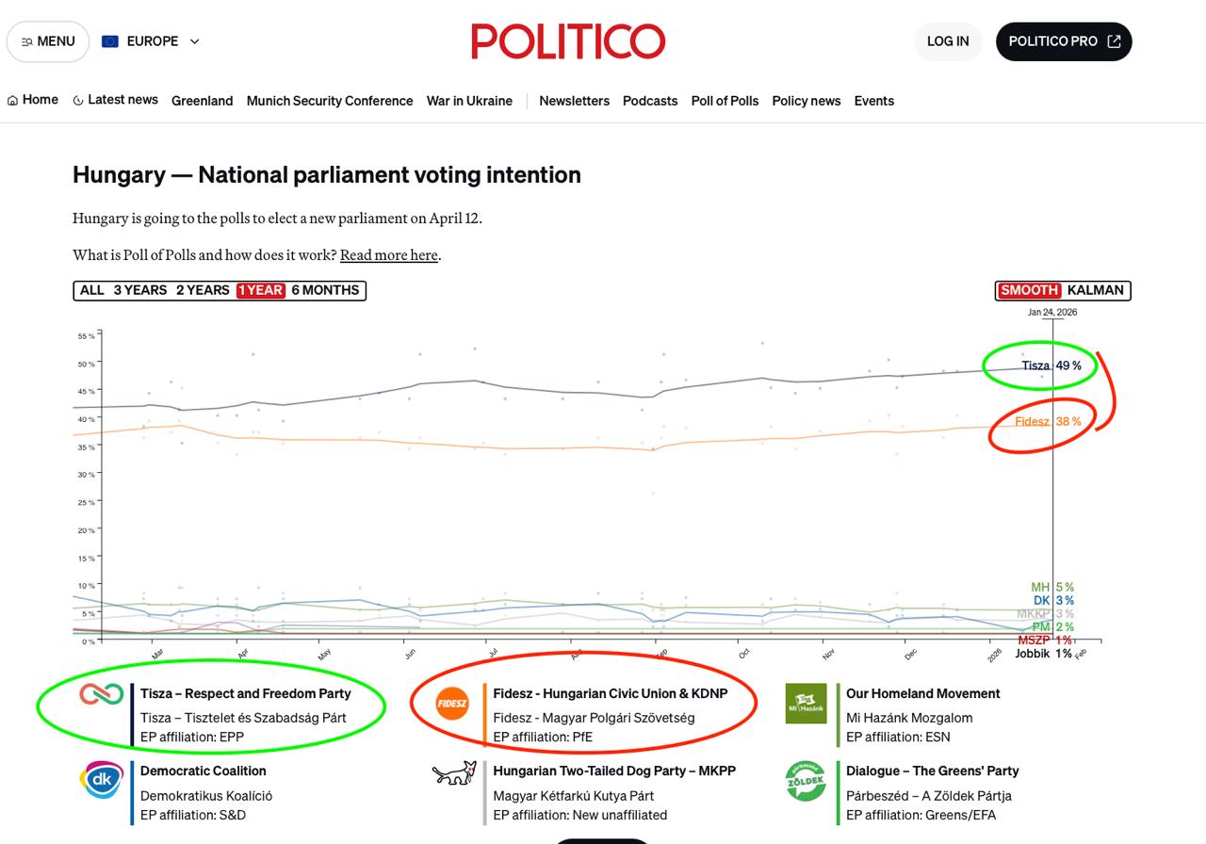Click the Home icon in navigation
Viewport: 1206px width, 844px height.
click(13, 101)
